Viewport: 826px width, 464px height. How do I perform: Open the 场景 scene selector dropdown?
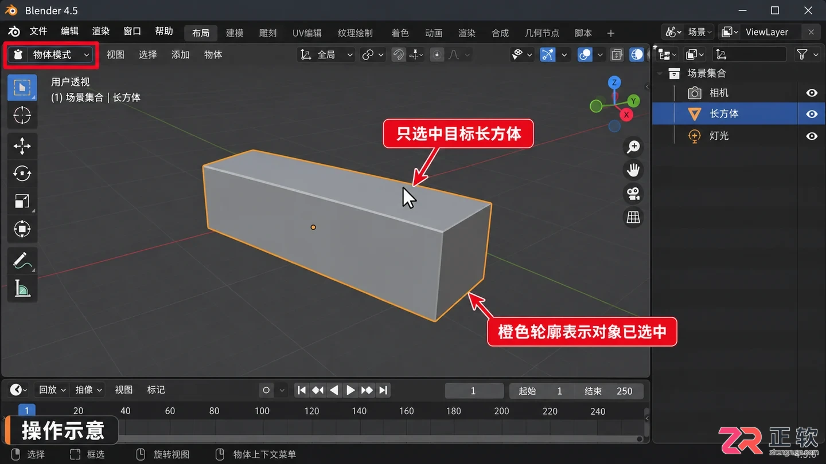tap(688, 32)
